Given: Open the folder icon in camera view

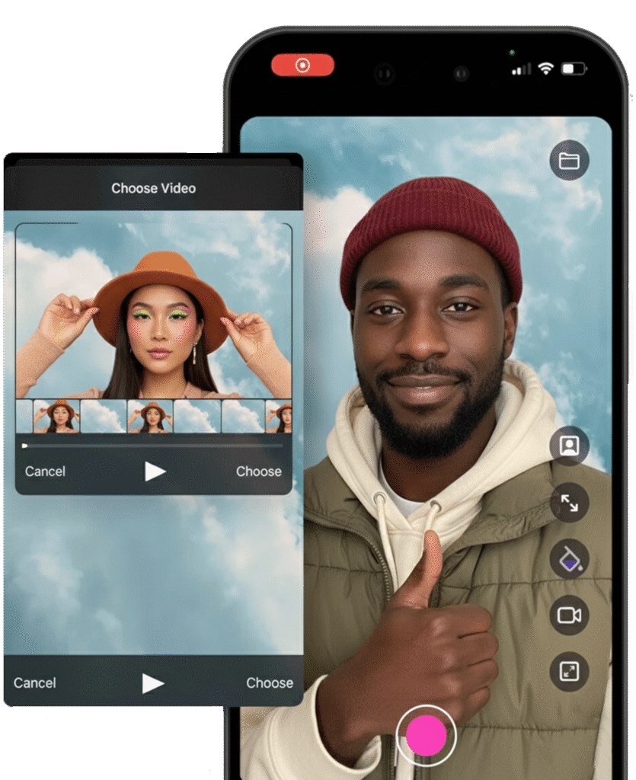Looking at the screenshot, I should pos(569,161).
